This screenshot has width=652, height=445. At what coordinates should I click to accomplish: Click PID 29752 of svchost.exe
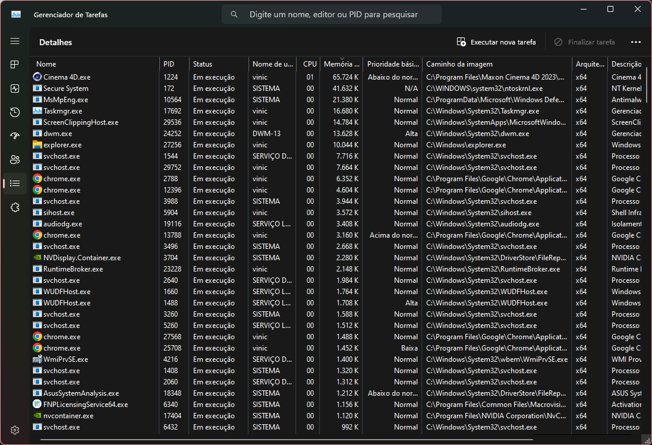172,167
